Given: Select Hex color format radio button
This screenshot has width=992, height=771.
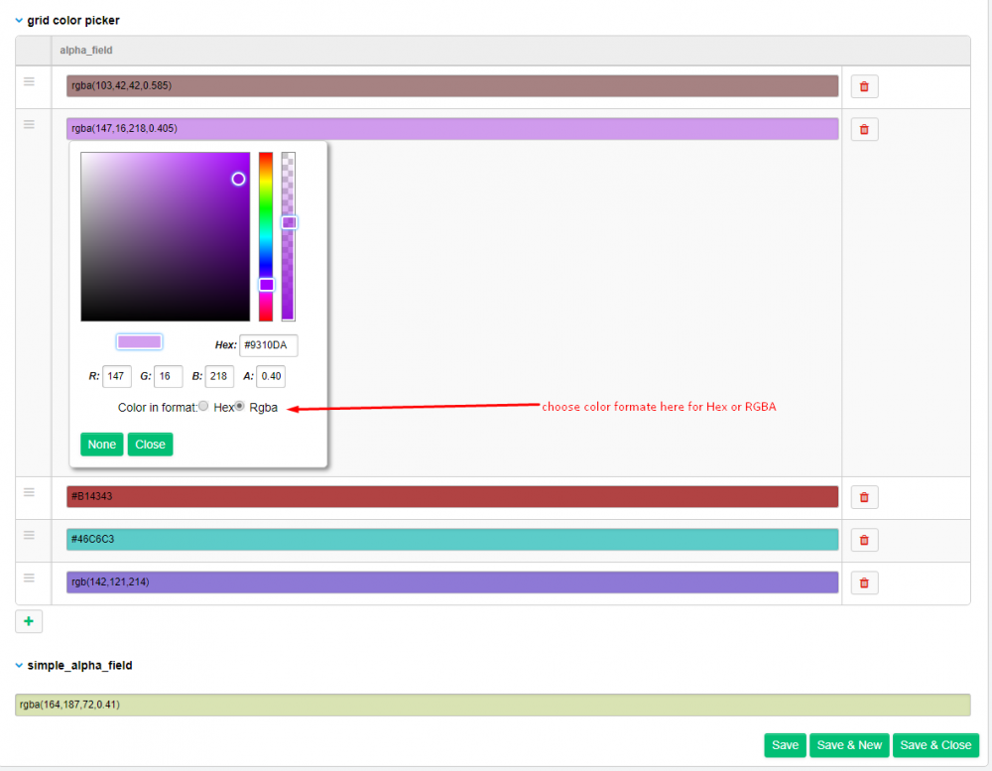Looking at the screenshot, I should [203, 407].
